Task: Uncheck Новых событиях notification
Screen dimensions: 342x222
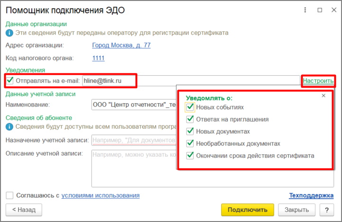Action: (190, 107)
